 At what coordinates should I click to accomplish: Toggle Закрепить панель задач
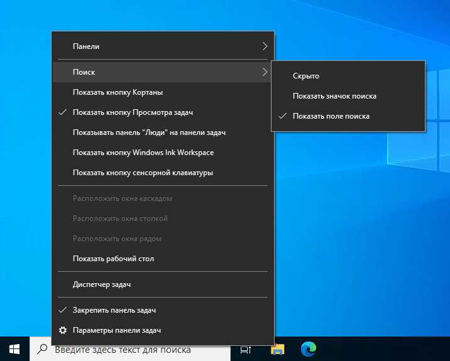[163, 310]
